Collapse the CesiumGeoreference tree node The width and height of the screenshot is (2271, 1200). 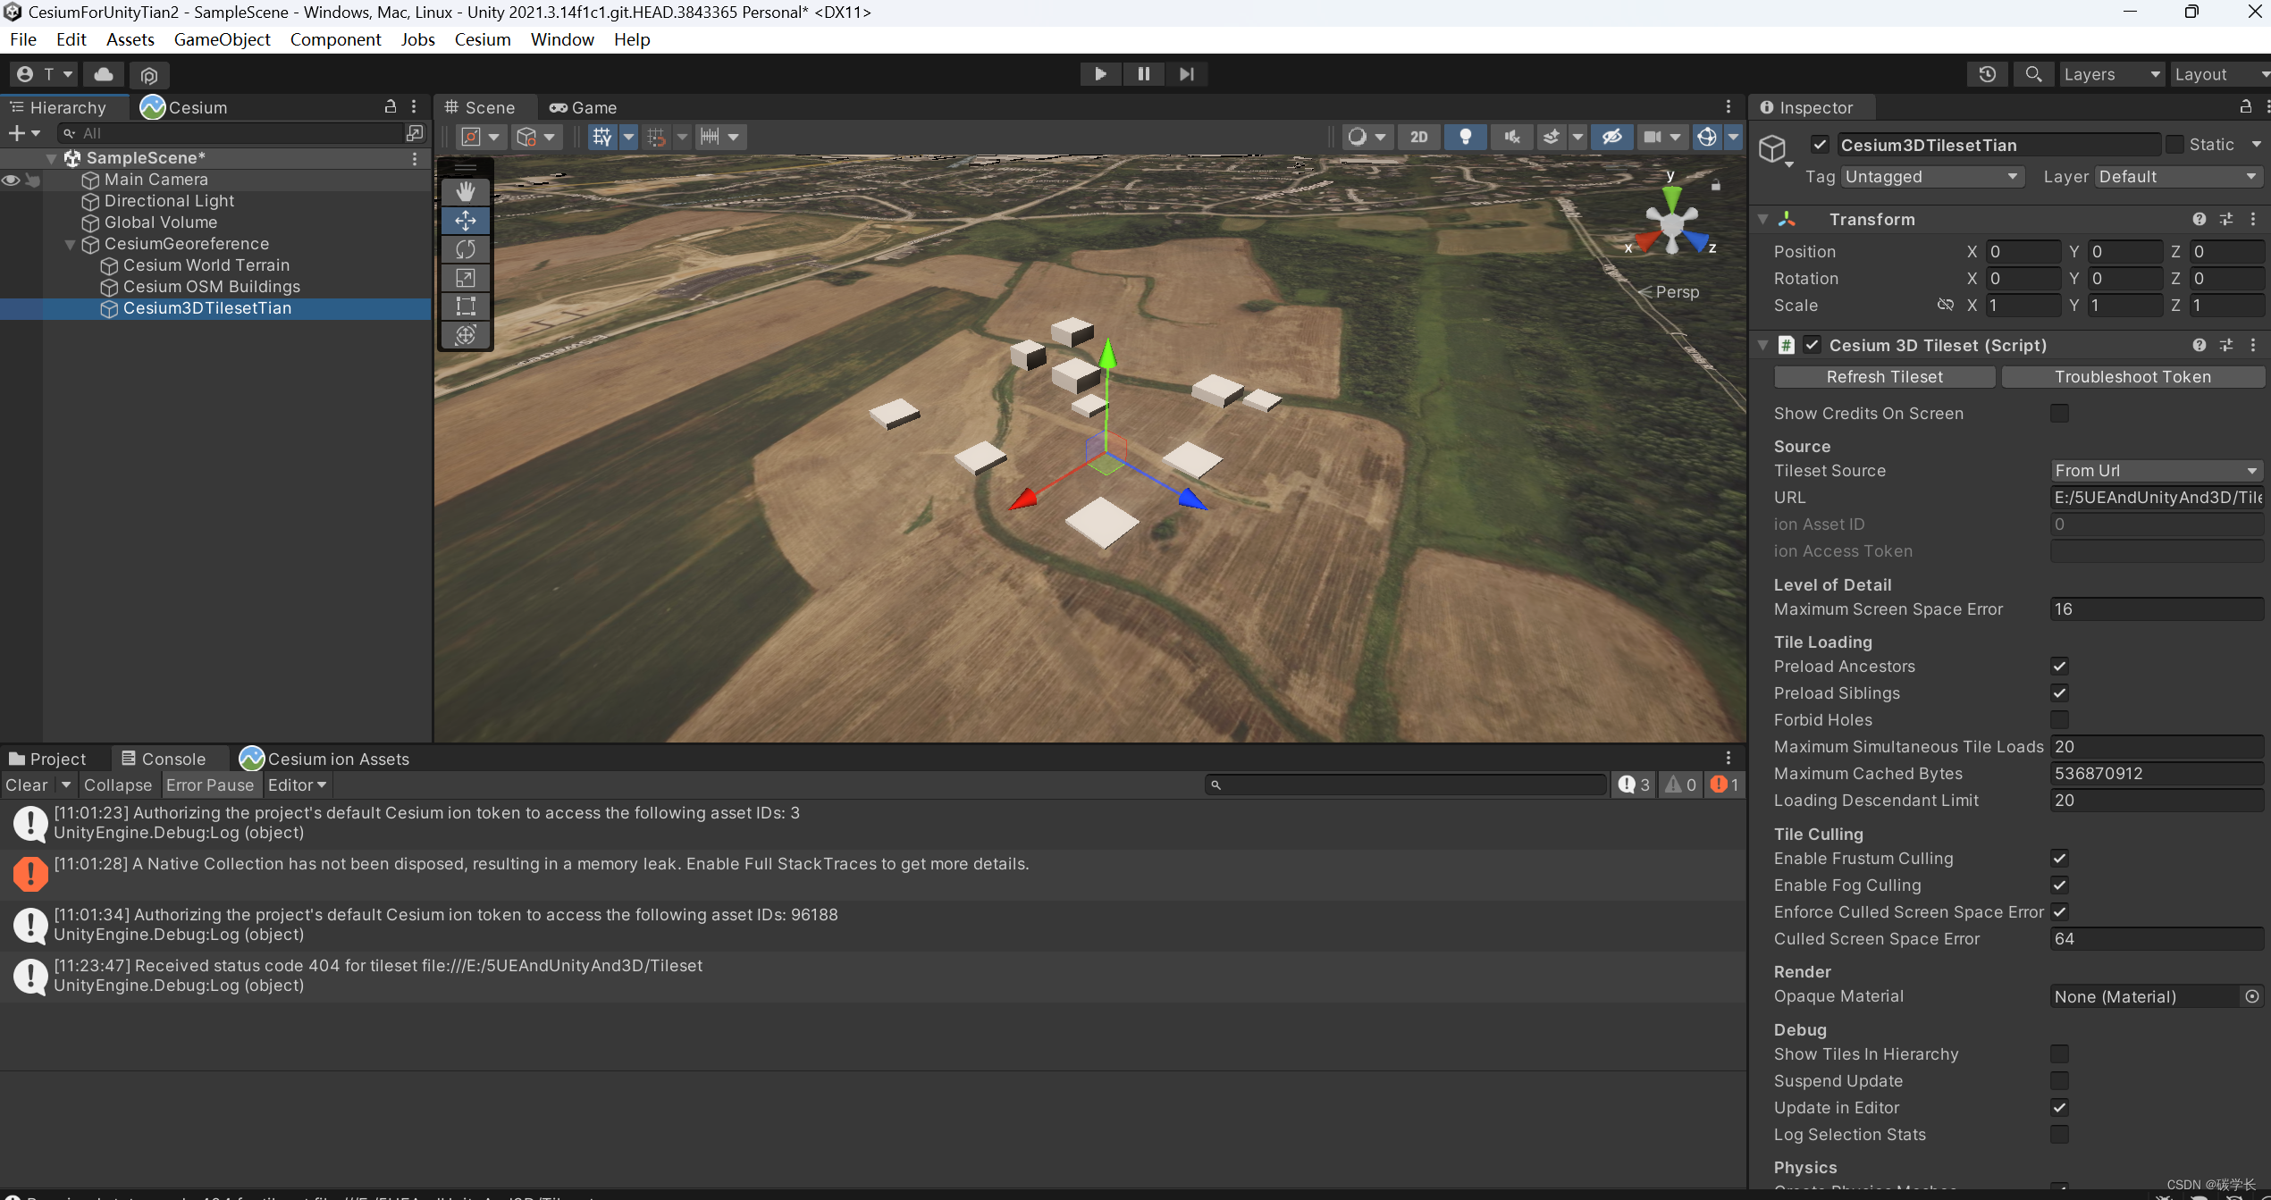pos(70,244)
